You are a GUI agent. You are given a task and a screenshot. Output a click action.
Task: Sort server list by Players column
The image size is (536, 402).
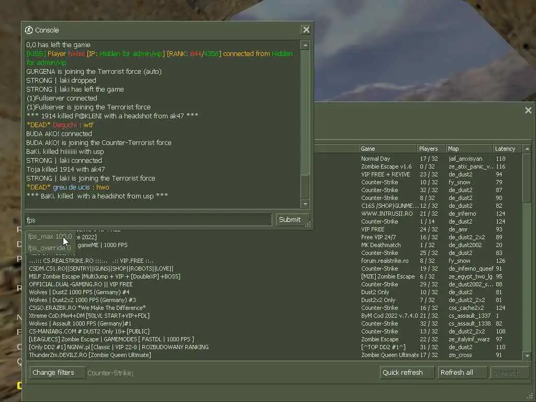(431, 149)
